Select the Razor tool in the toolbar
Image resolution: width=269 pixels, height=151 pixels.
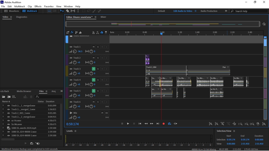tap(68, 11)
